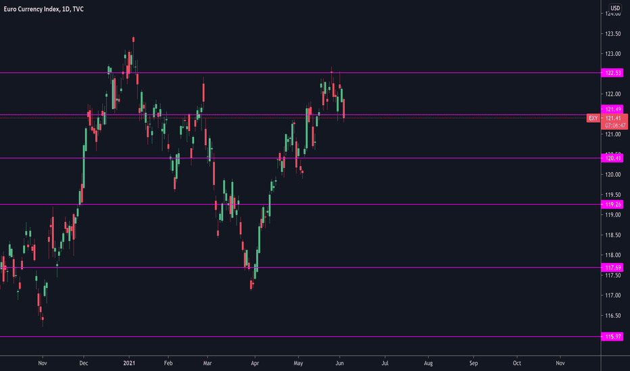Click the Mar label on time axis

coord(208,363)
